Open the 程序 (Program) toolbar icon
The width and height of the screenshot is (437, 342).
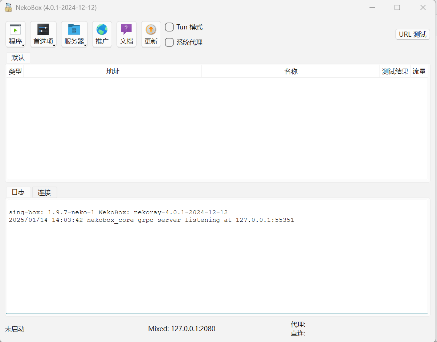[x=15, y=29]
